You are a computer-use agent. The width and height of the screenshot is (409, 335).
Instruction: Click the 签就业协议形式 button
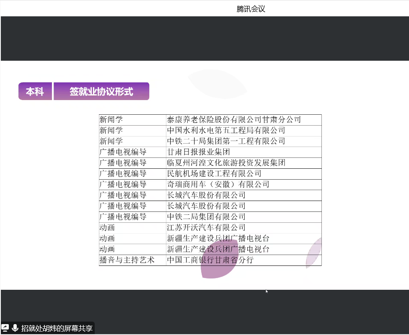click(x=101, y=91)
